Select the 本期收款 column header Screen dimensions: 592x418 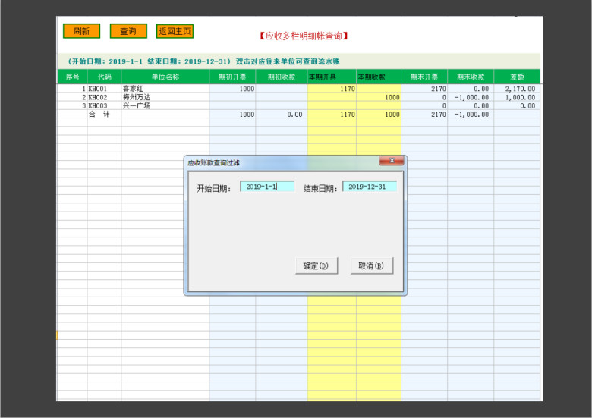click(x=379, y=77)
